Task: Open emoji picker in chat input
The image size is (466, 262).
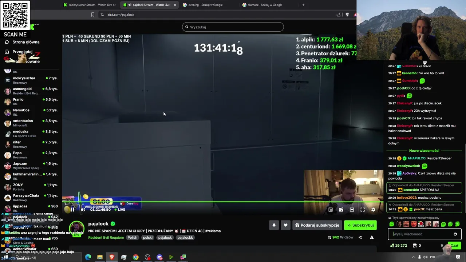Action: click(455, 234)
